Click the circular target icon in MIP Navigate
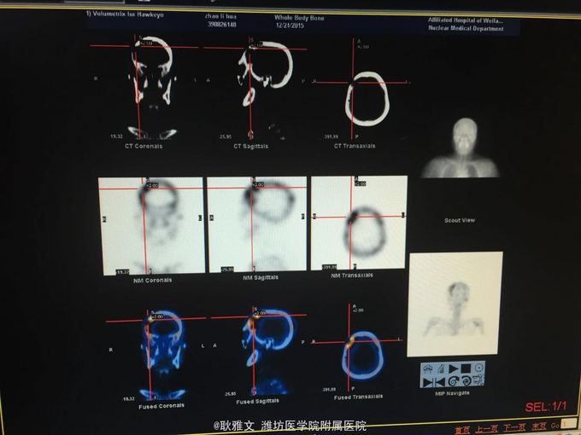Viewport: 581px width, 435px height. [x=478, y=369]
